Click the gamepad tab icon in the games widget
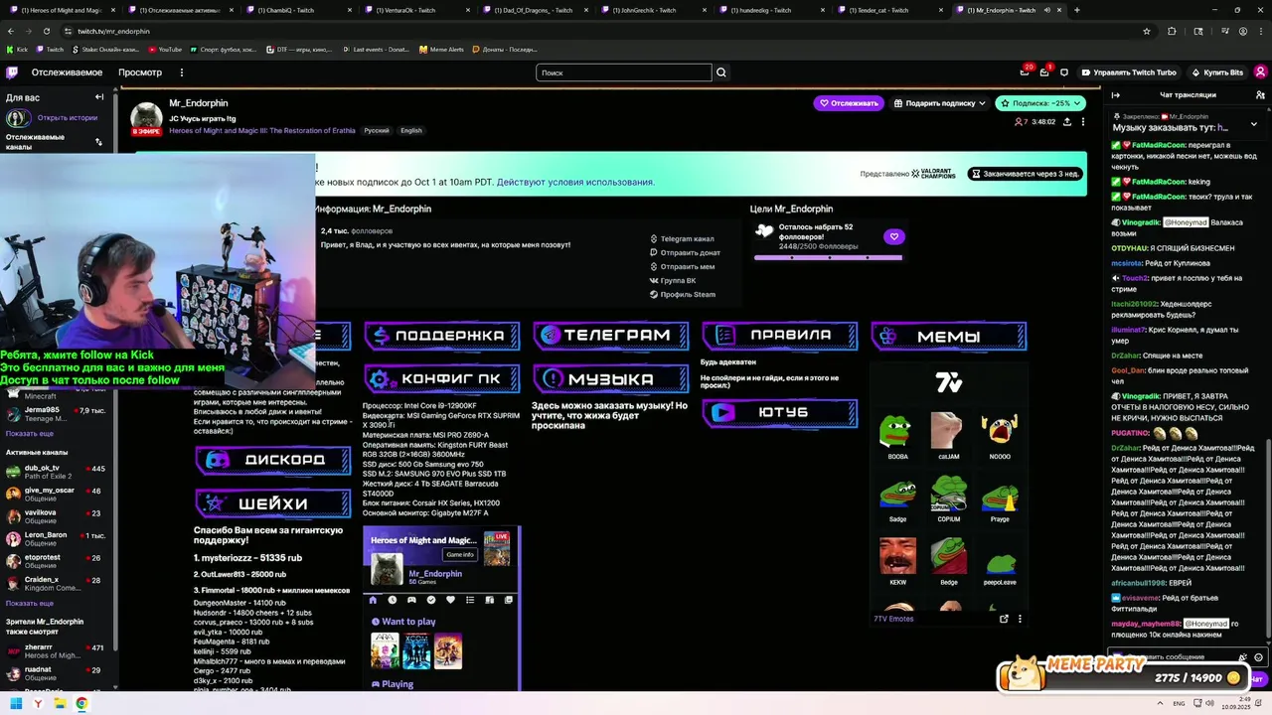 tap(411, 600)
